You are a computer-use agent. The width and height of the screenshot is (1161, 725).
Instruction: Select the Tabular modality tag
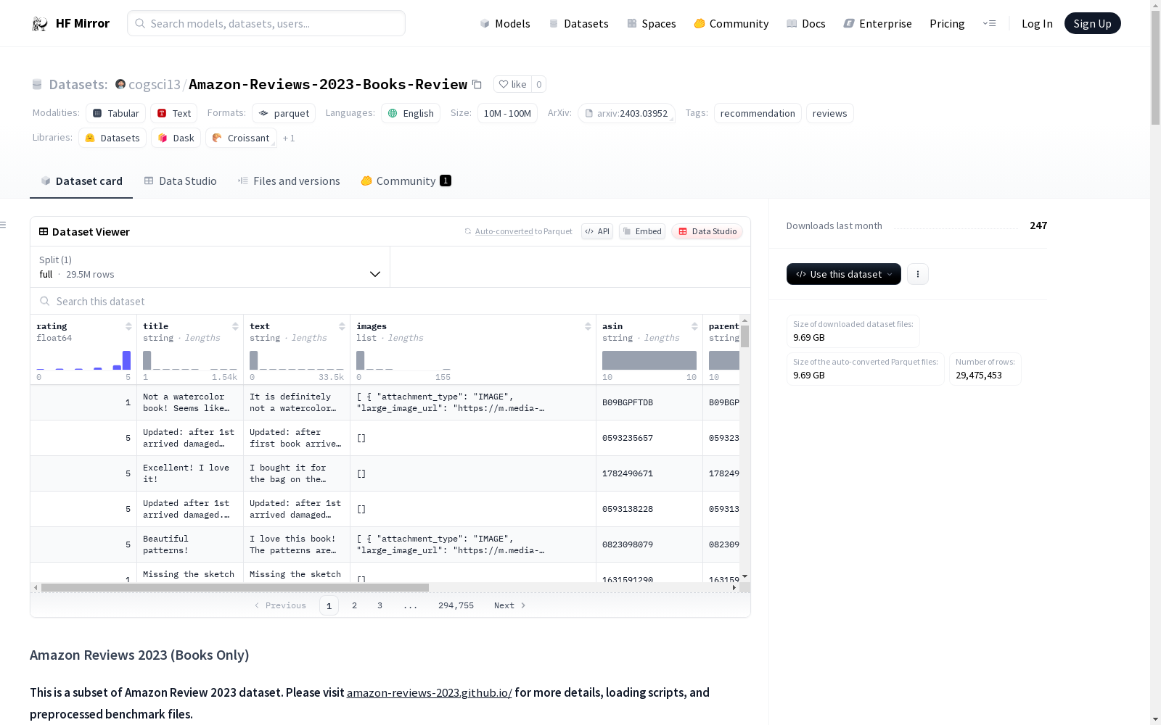(x=116, y=113)
